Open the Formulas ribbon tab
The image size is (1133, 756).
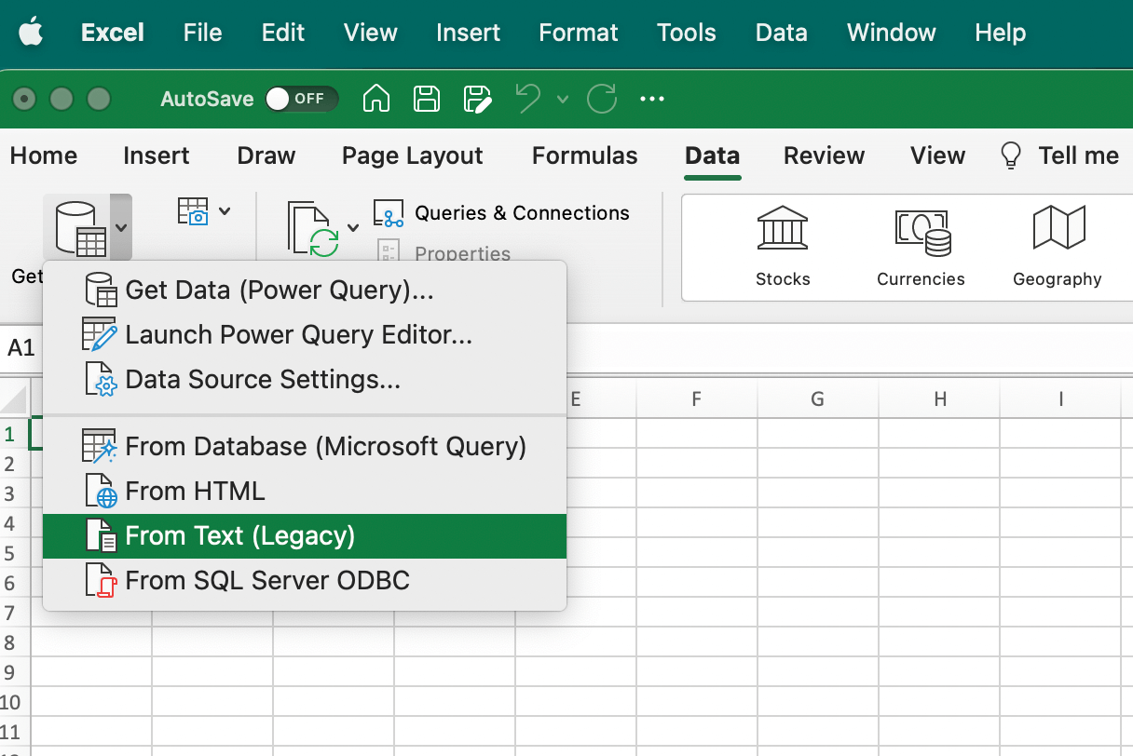click(584, 155)
